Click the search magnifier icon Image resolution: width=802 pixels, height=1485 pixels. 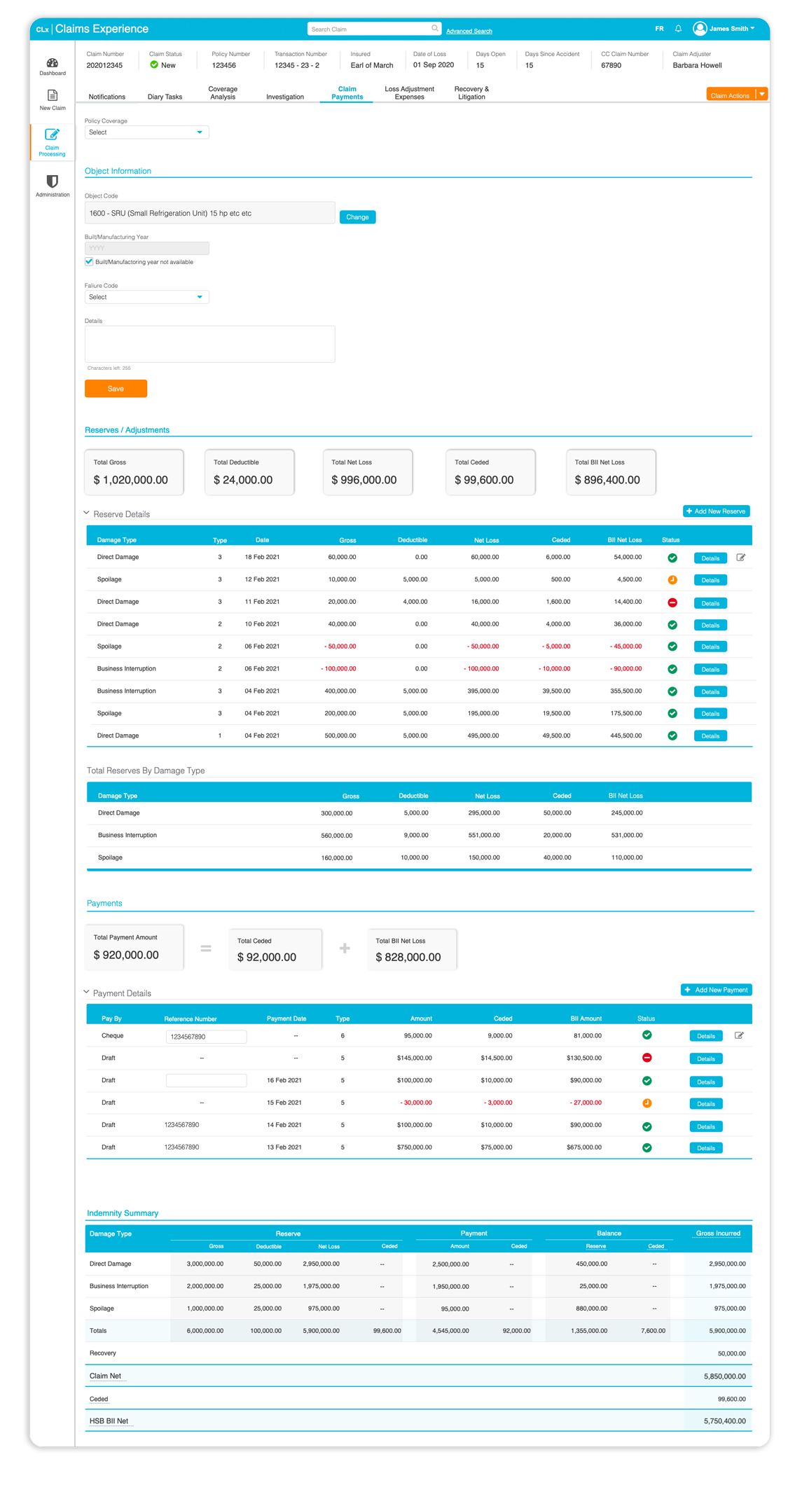click(435, 29)
